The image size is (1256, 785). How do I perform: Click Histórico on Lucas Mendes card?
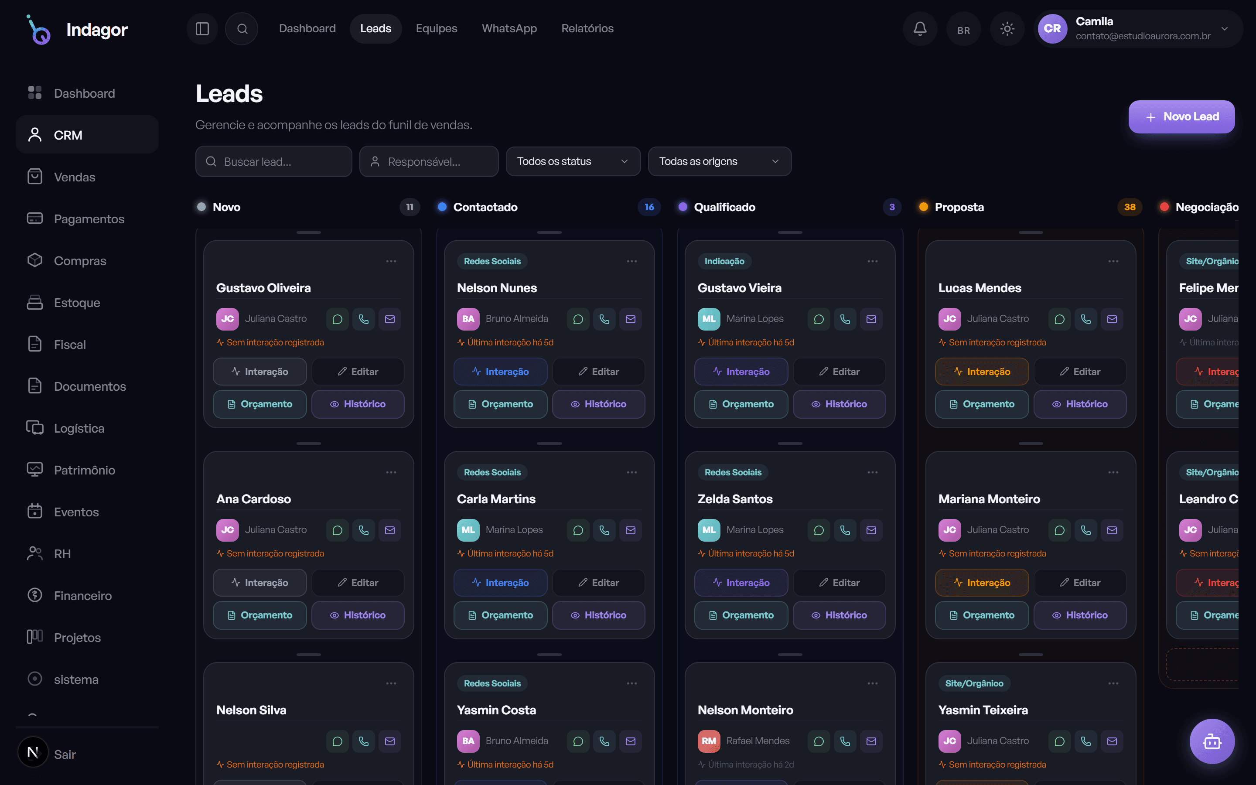click(x=1080, y=404)
